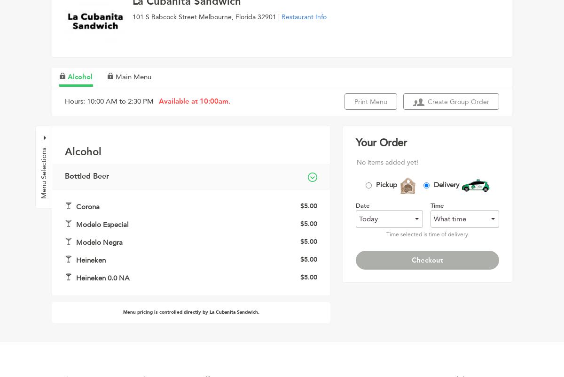Screen dimensions: 564x377
Task: Click the Checkout button
Action: tap(427, 260)
